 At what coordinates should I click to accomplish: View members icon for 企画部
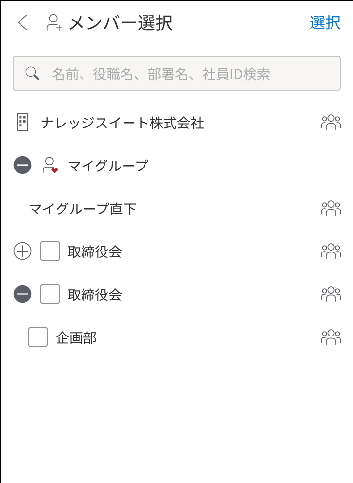(x=331, y=337)
